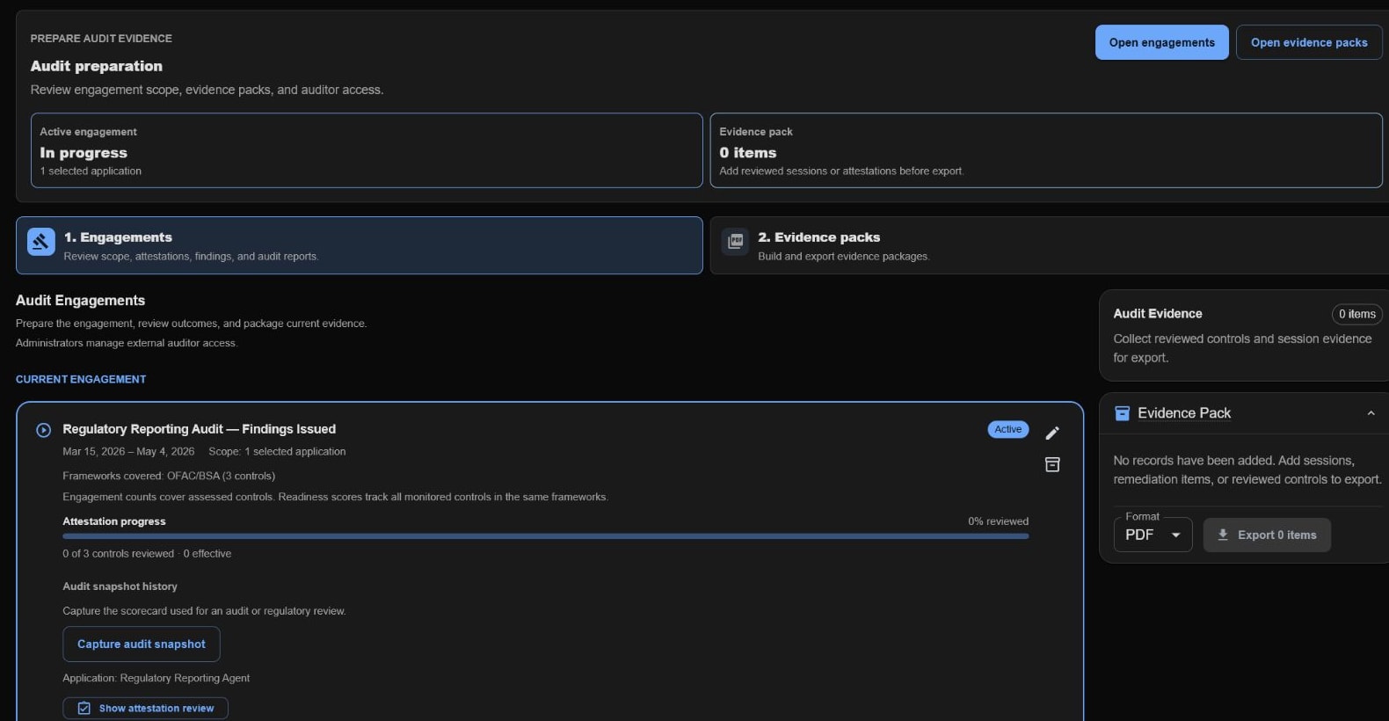1389x721 pixels.
Task: Click the download icon on Export button
Action: (x=1223, y=535)
